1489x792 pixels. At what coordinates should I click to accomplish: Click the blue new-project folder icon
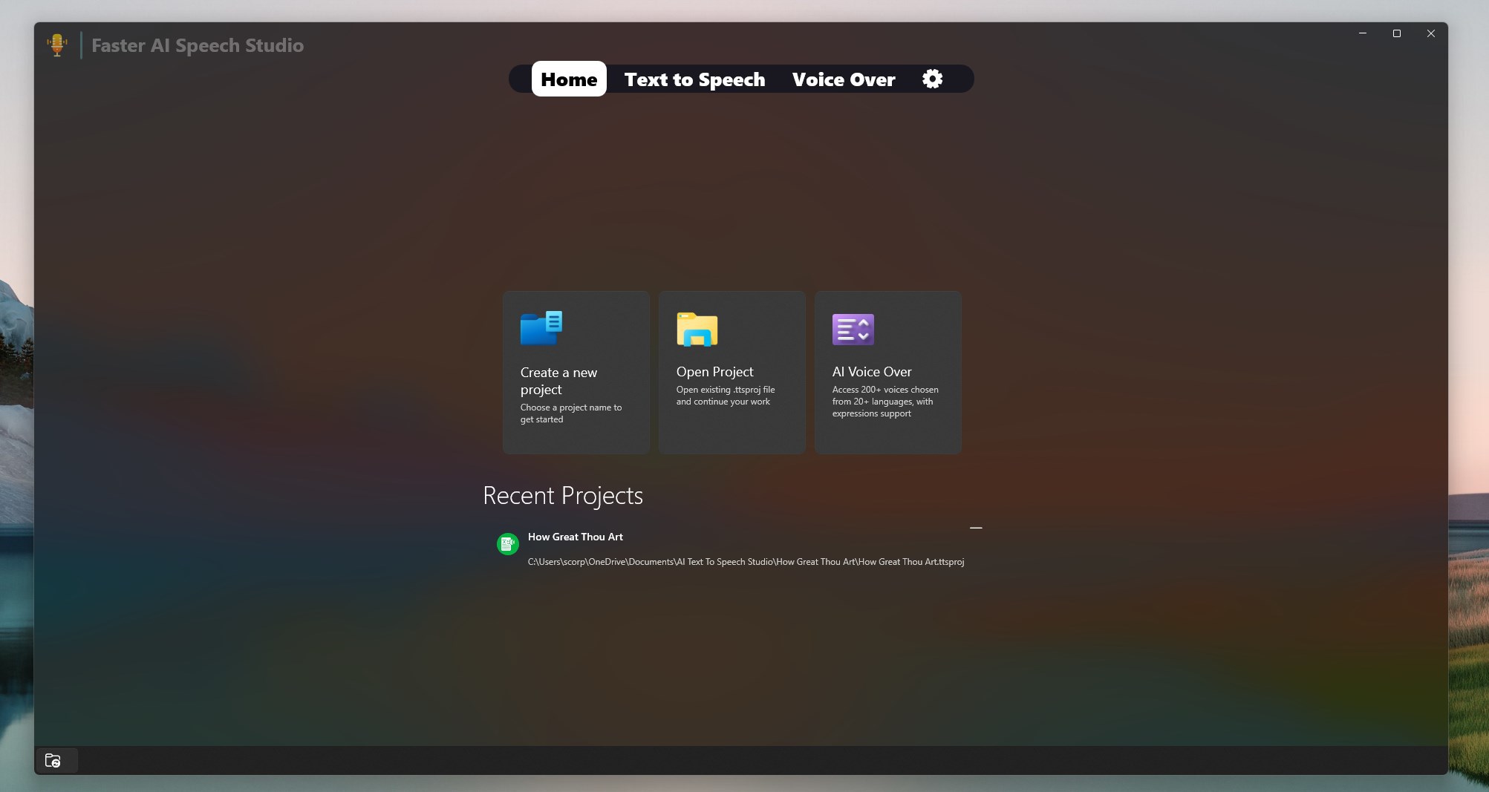541,329
